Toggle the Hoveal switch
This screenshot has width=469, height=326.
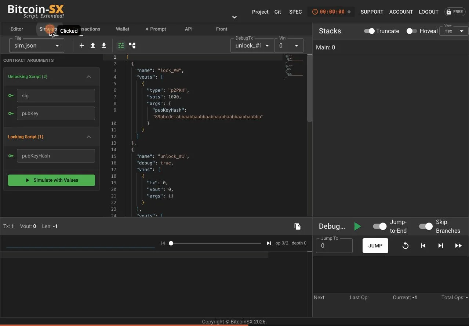[x=412, y=31]
